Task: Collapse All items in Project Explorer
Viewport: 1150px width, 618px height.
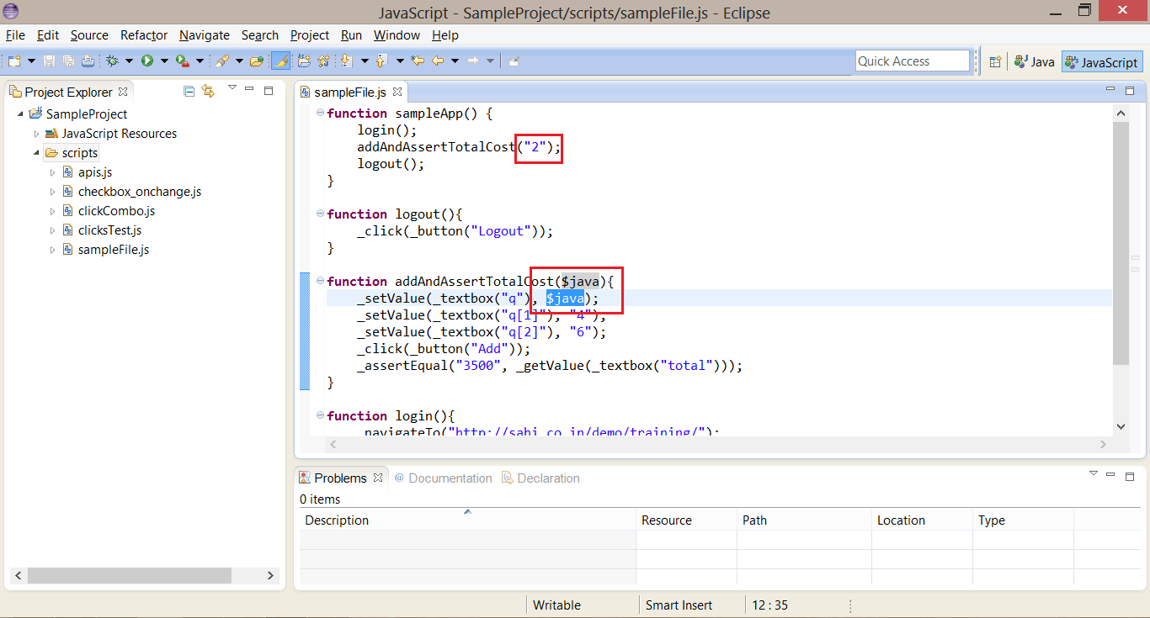Action: [189, 92]
